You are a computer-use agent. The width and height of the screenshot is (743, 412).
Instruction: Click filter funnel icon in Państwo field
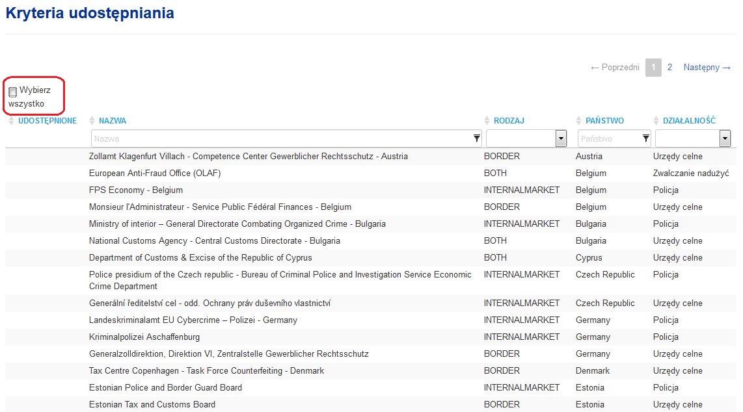(x=645, y=138)
